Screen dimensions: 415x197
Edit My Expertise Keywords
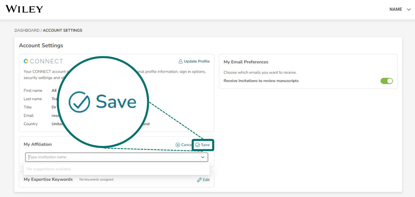coord(203,180)
